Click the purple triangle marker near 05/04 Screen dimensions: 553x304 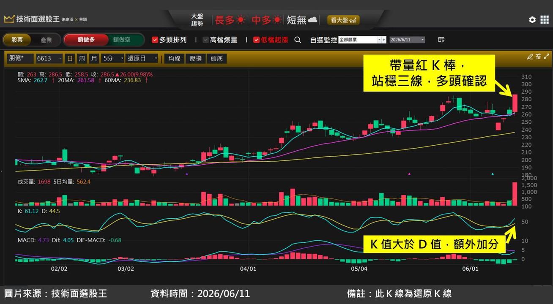pyautogui.click(x=409, y=174)
